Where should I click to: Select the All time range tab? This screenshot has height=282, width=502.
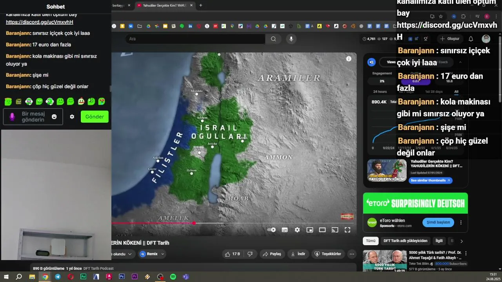tap(456, 92)
